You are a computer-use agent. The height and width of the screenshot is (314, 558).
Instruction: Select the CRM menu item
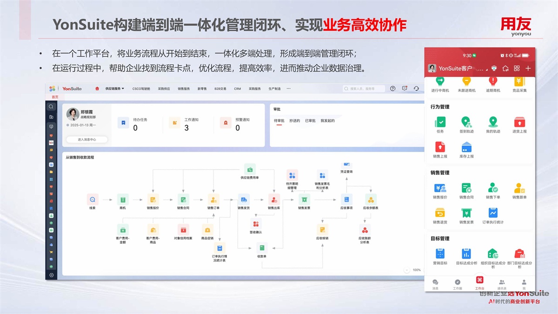pos(237,88)
